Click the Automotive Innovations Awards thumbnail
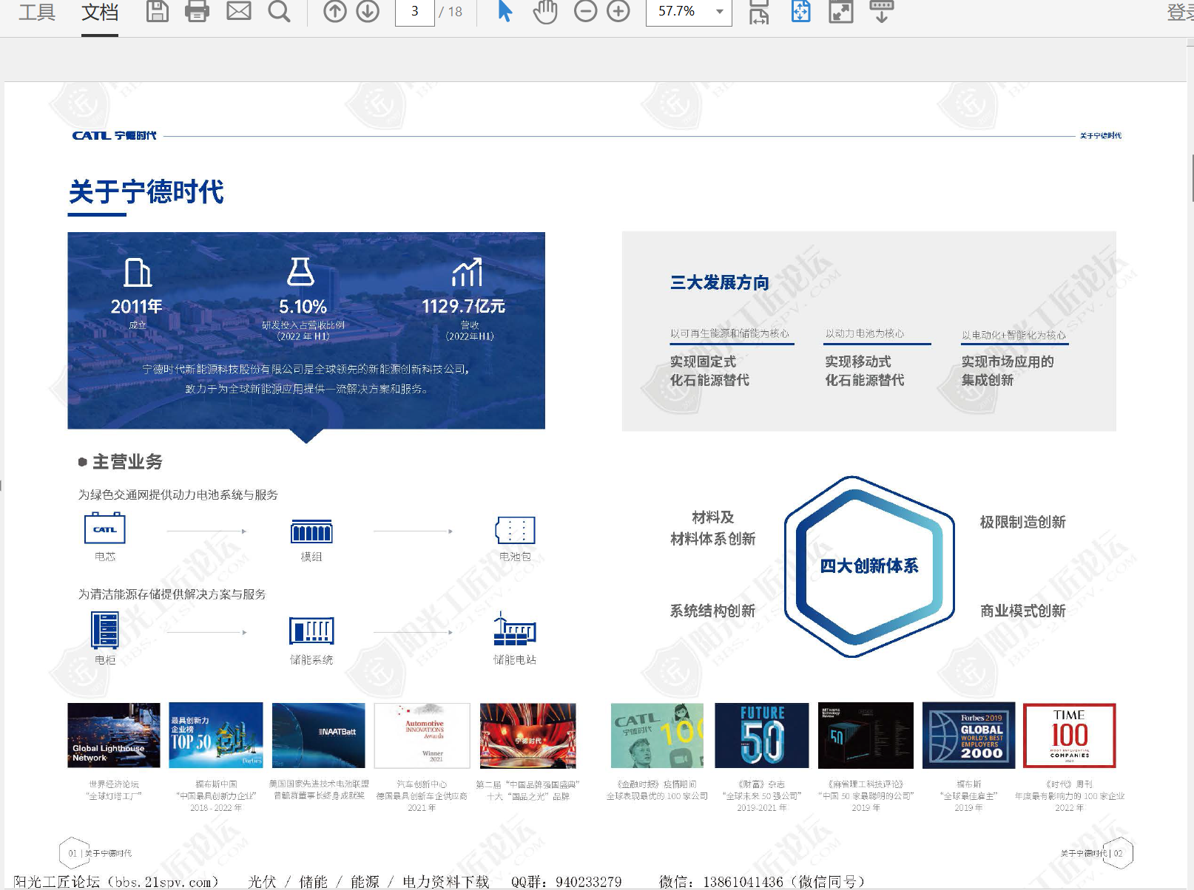Image resolution: width=1194 pixels, height=890 pixels. [422, 736]
